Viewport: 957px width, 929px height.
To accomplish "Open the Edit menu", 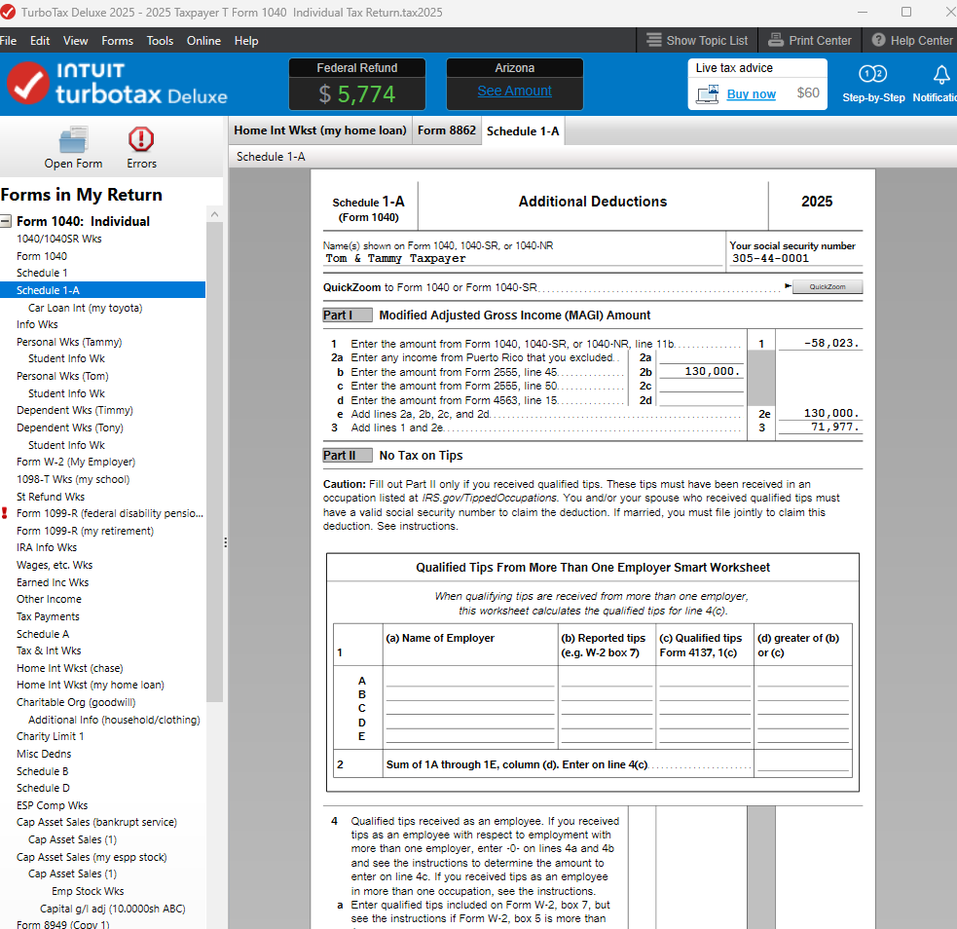I will pyautogui.click(x=40, y=40).
